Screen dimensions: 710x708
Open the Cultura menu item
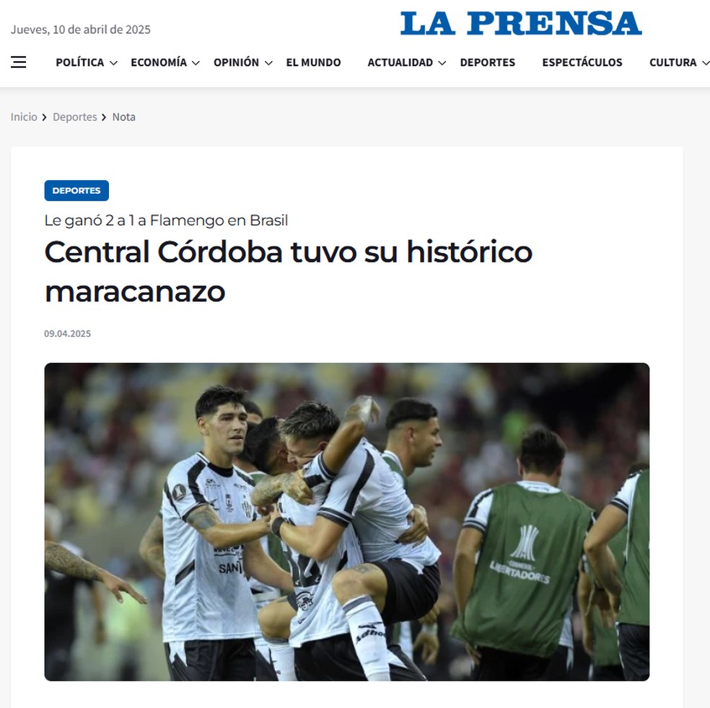[x=673, y=63]
